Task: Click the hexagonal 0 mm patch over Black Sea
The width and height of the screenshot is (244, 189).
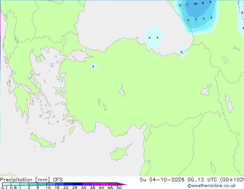Action: 154,37
